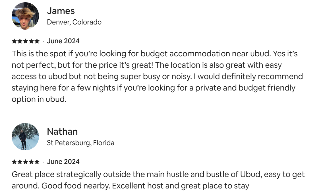Viewport: 323px width, 195px height.
Task: Click the fifth star in Nathan's rating
Action: (x=37, y=162)
